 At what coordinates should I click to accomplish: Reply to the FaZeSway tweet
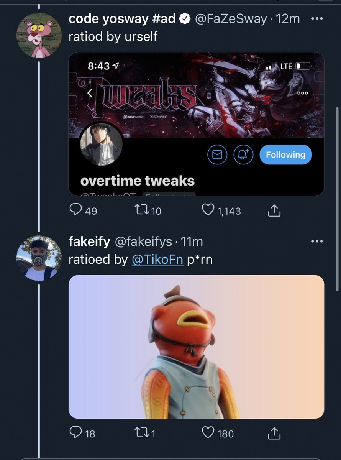[76, 210]
